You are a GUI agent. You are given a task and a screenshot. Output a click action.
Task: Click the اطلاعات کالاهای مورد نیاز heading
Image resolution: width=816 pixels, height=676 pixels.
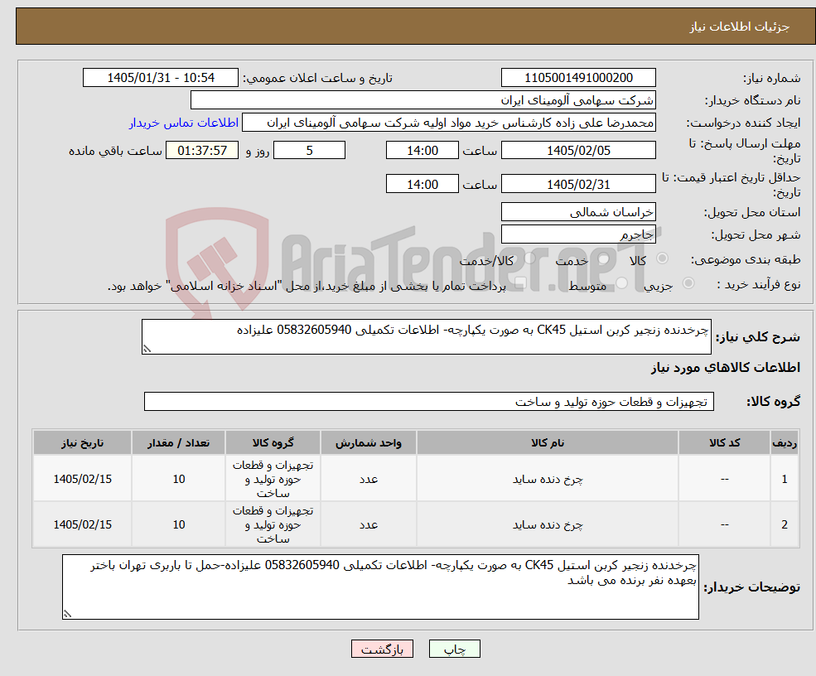tap(726, 367)
